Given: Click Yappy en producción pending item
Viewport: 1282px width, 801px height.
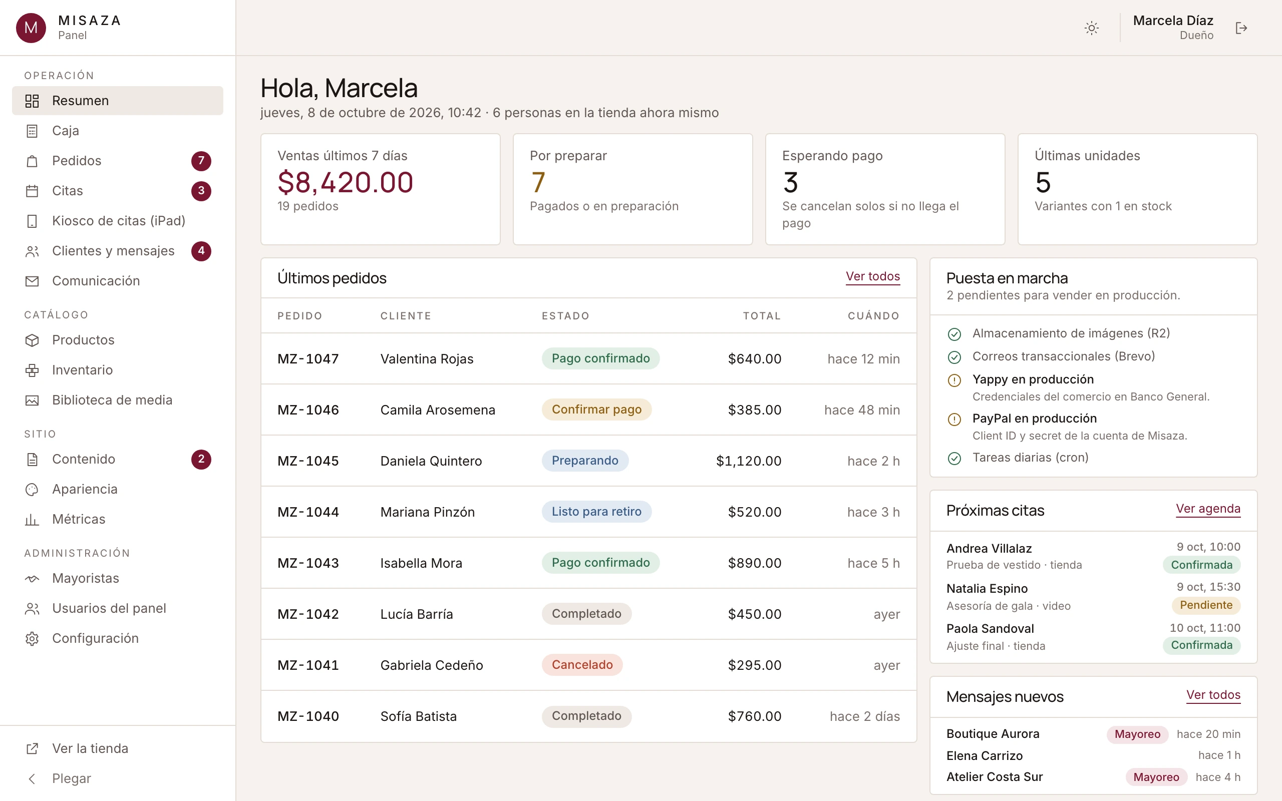Looking at the screenshot, I should [1093, 388].
